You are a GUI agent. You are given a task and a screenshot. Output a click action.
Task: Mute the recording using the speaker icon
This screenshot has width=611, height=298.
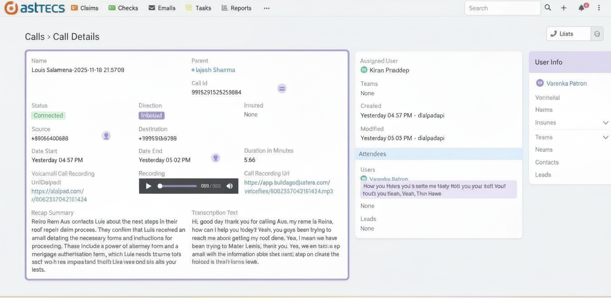(x=230, y=186)
